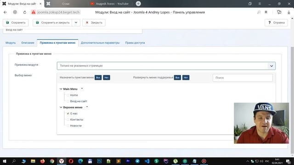Screen dimensions: 294x165
Task: Open the new tab plus button
Action: (x=138, y=4)
